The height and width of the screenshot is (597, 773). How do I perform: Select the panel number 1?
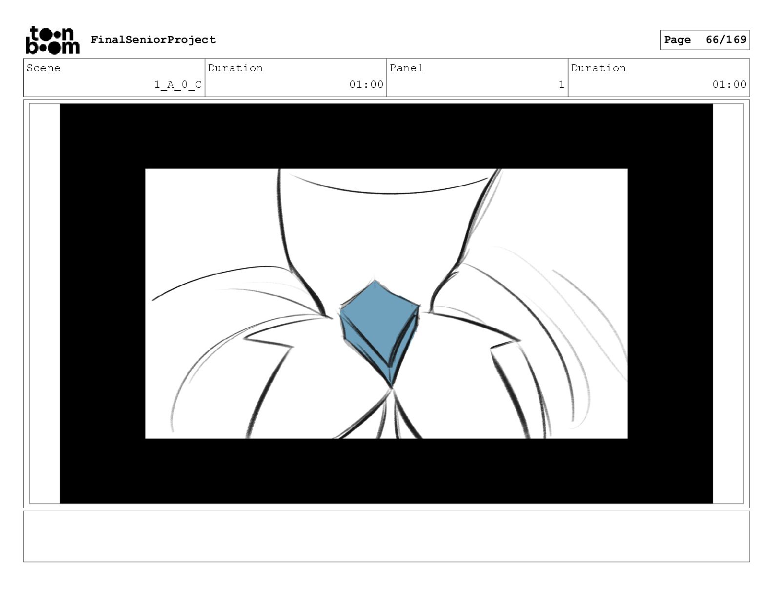click(x=561, y=84)
